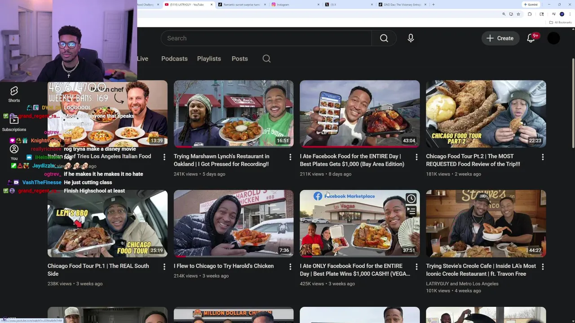Open the account avatar menu
This screenshot has height=323, width=575.
click(553, 38)
